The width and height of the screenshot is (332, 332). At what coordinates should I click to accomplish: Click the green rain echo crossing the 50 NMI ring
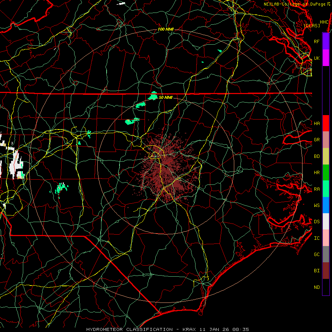pos(153,96)
